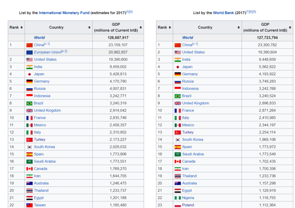This screenshot has width=295, height=208.
Task: Click South Korea flag in IMF table
Action: pyautogui.click(x=29, y=147)
